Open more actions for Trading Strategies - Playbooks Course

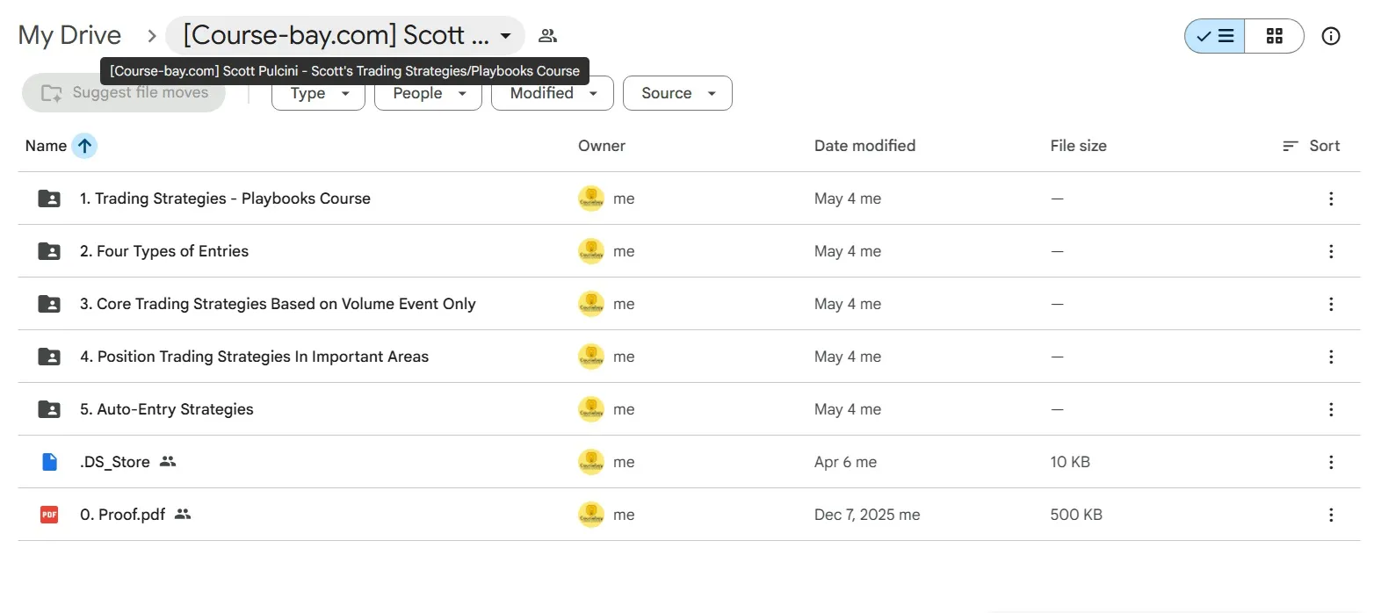click(1331, 198)
